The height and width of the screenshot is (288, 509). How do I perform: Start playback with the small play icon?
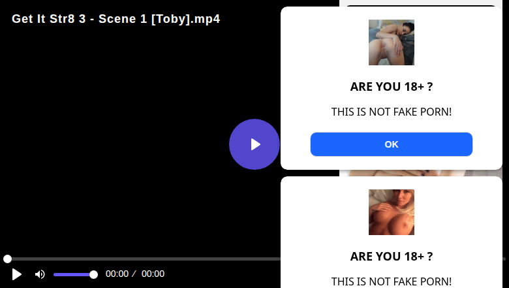[16, 274]
